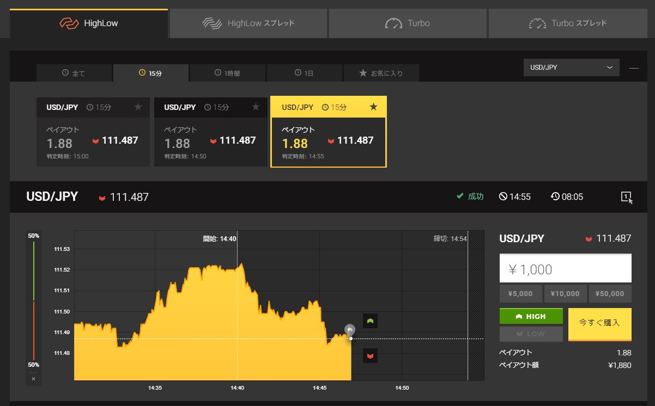Screen dimensions: 655x406
Task: Set amount with the ¥50,000 button
Action: click(610, 294)
